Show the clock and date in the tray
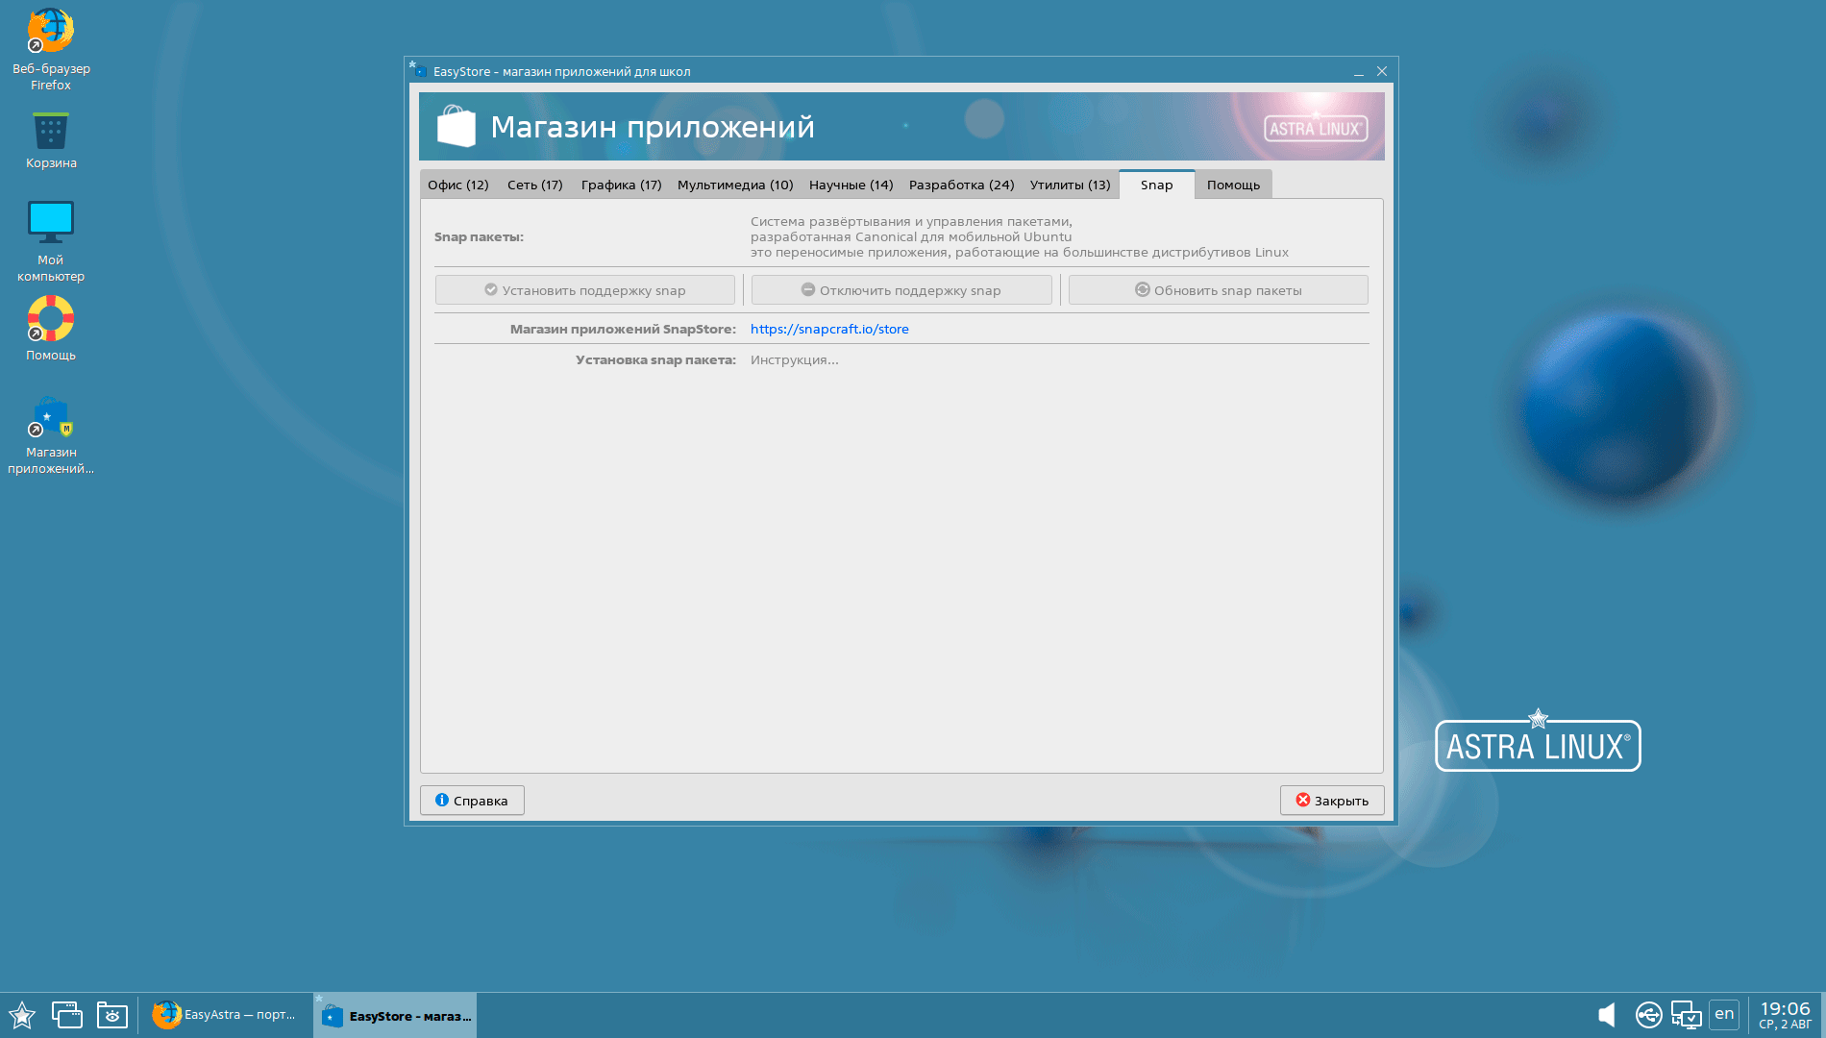 click(1785, 1014)
